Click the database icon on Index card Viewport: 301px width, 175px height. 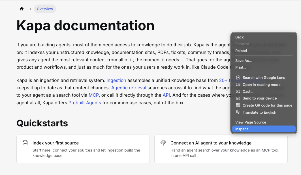click(25, 143)
